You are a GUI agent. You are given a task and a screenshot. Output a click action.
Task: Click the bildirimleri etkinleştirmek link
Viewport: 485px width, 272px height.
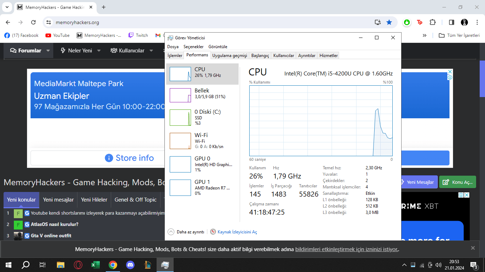click(x=347, y=249)
